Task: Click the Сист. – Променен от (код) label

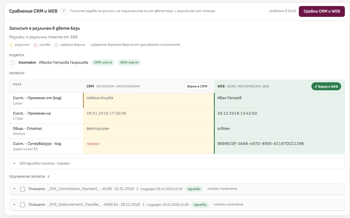Action: 37,98
